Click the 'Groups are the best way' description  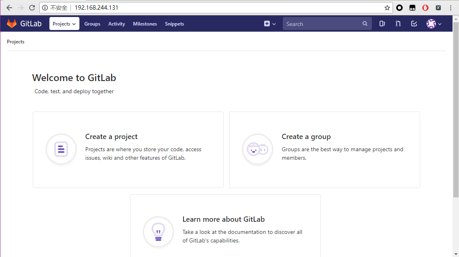tap(342, 154)
